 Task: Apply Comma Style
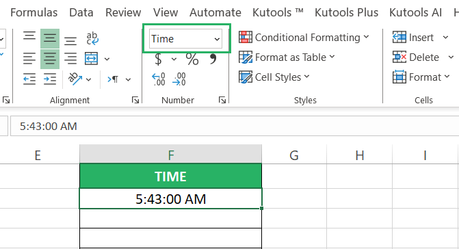click(213, 59)
